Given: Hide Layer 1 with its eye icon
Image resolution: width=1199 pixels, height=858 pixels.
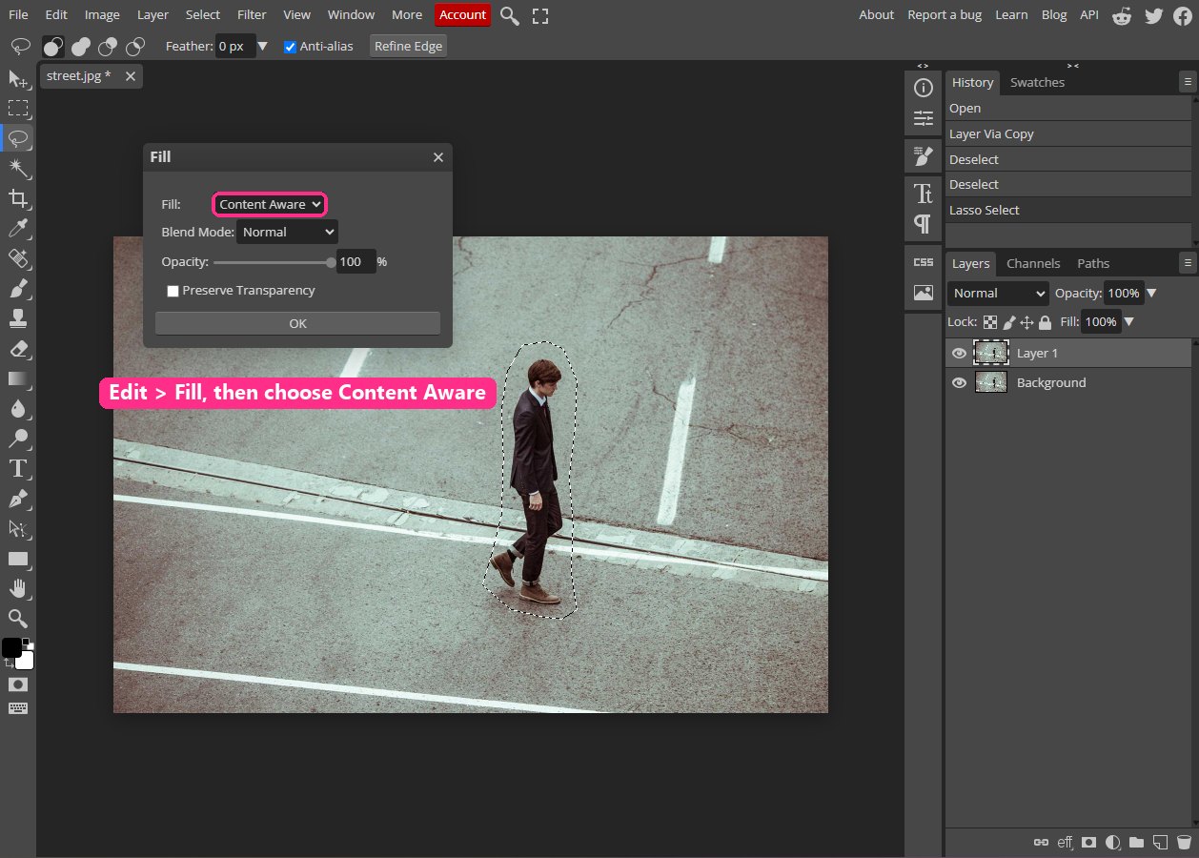Looking at the screenshot, I should (x=959, y=353).
